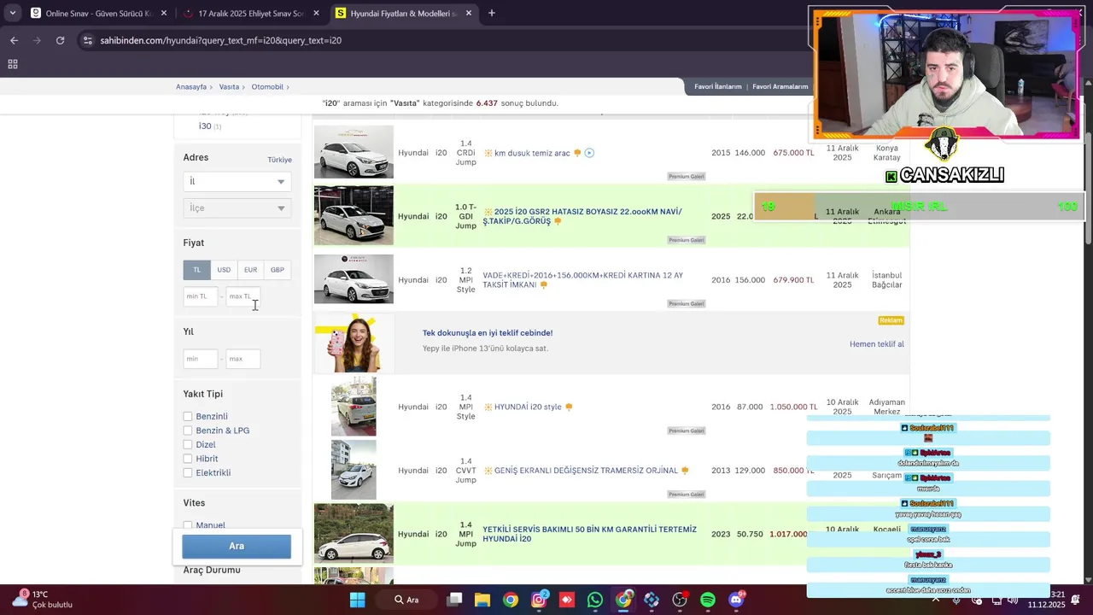Click the Türkiye address link

pos(279,160)
